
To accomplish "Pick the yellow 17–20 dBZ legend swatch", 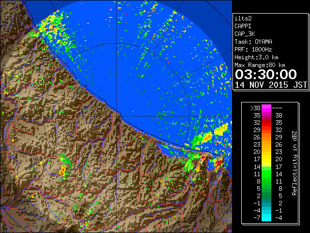I will click(x=266, y=159).
